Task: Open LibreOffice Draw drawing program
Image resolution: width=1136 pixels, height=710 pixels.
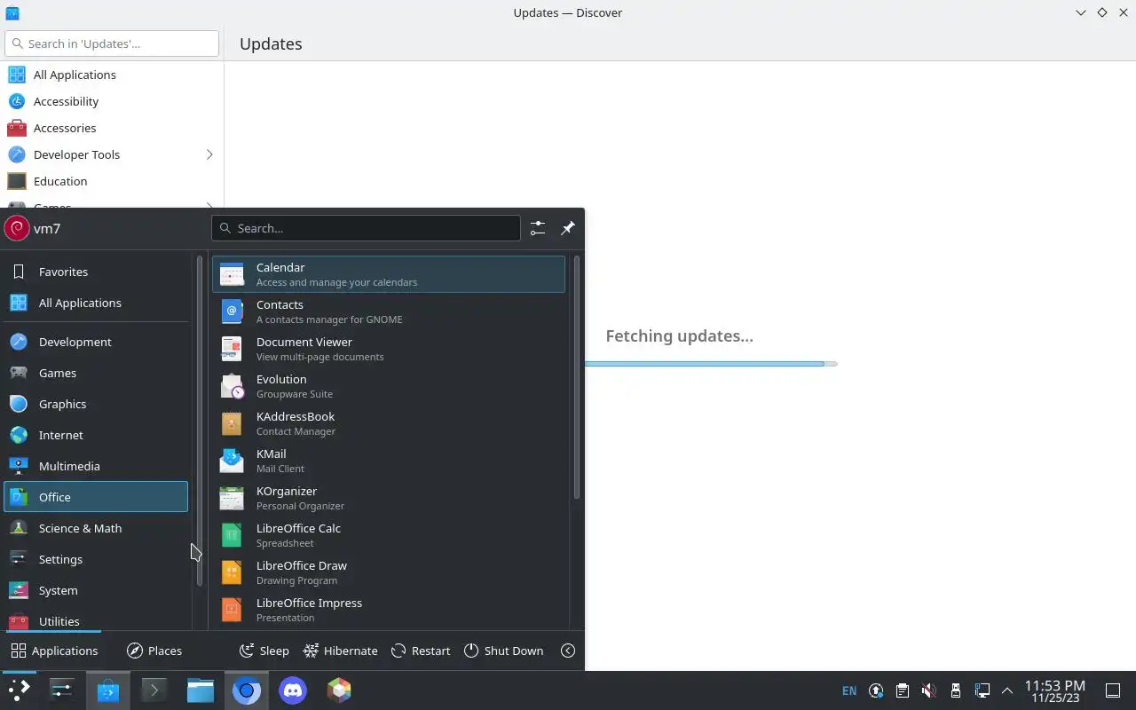Action: (388, 572)
